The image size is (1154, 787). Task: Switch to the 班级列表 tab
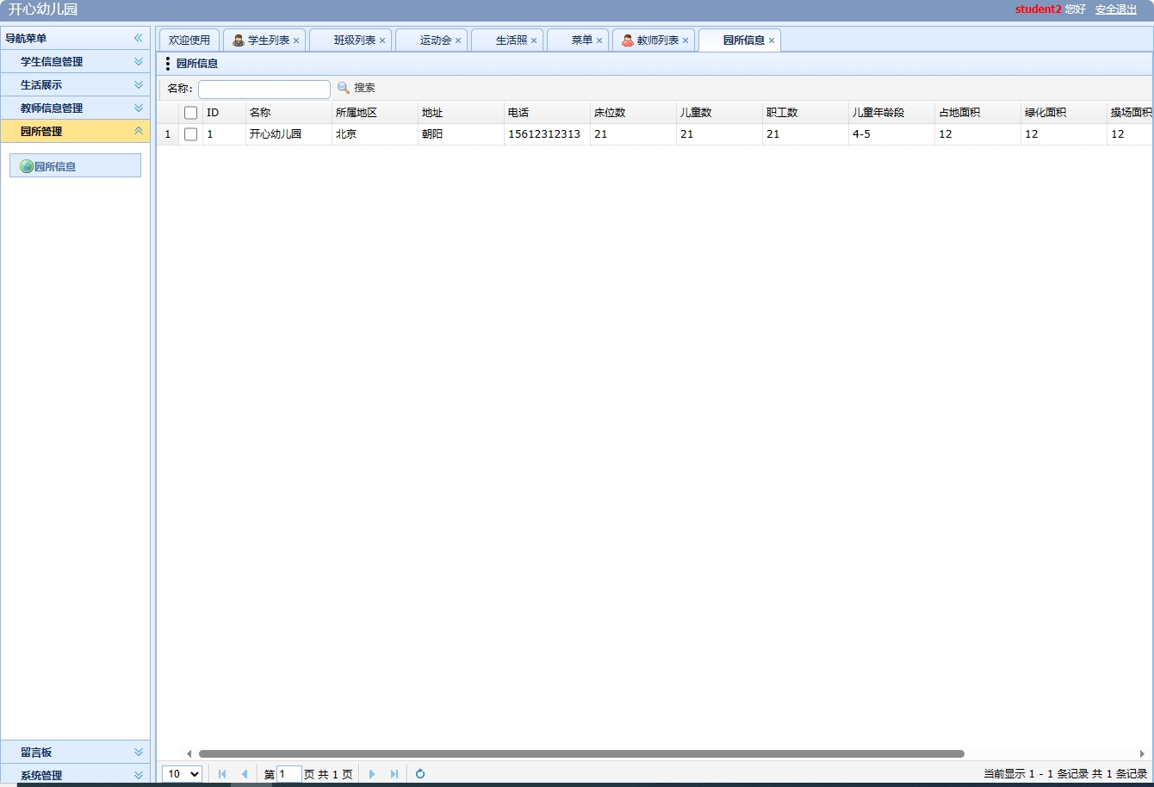pos(351,39)
